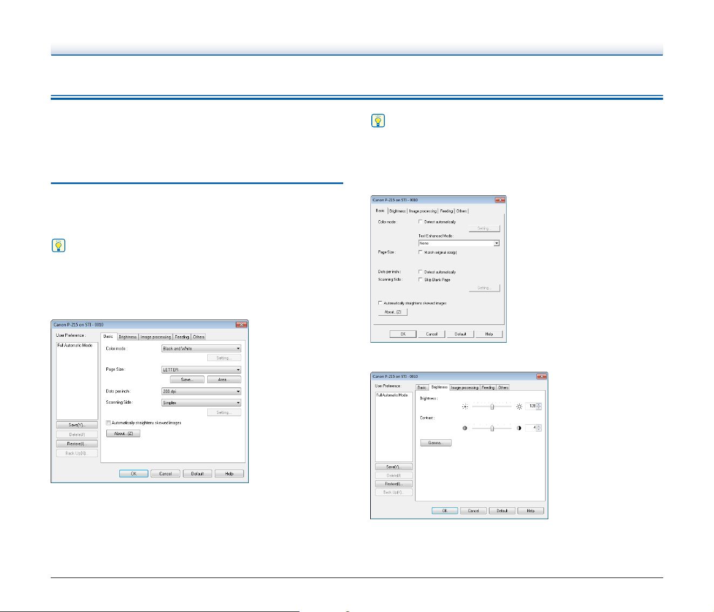Enable Skip Blank Page checkbox
The image size is (714, 612).
tap(421, 280)
